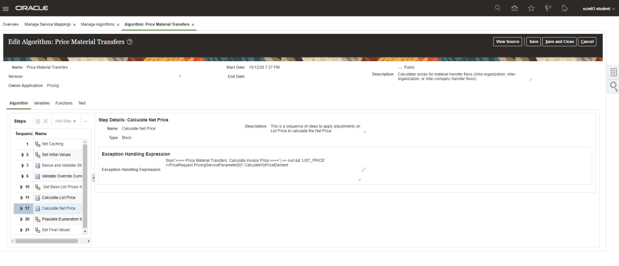The height and width of the screenshot is (266, 619).
Task: Open the document panel icon on right edge
Action: 614,72
